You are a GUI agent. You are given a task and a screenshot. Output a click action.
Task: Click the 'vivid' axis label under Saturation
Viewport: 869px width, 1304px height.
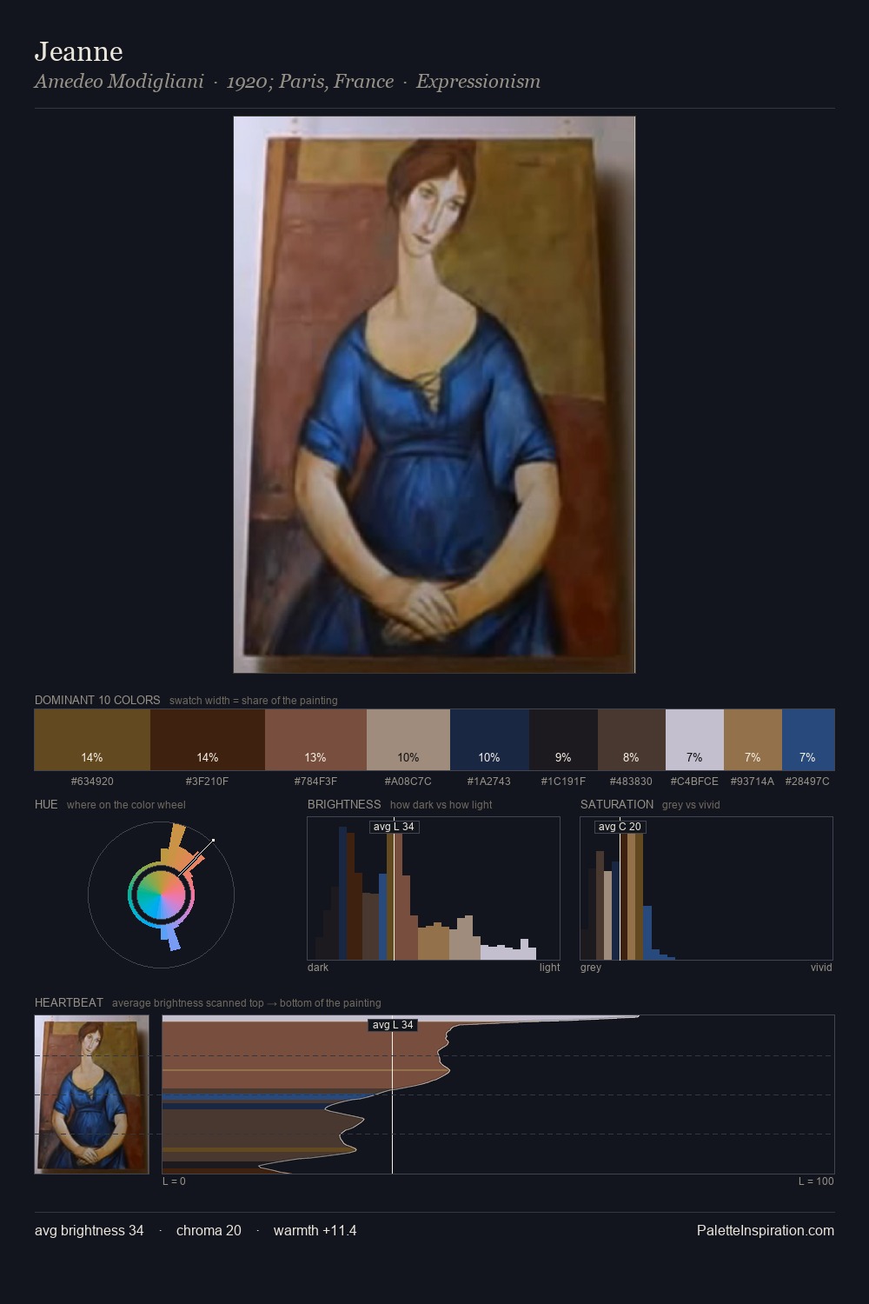[821, 967]
